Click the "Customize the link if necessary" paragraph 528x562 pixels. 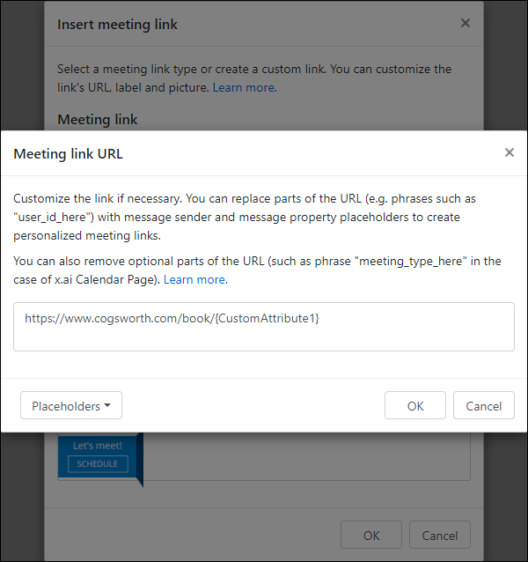pos(245,217)
